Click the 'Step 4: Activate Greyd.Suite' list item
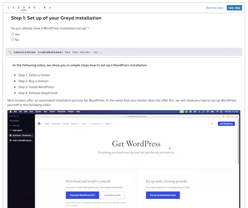This screenshot has height=208, width=248. click(x=38, y=93)
